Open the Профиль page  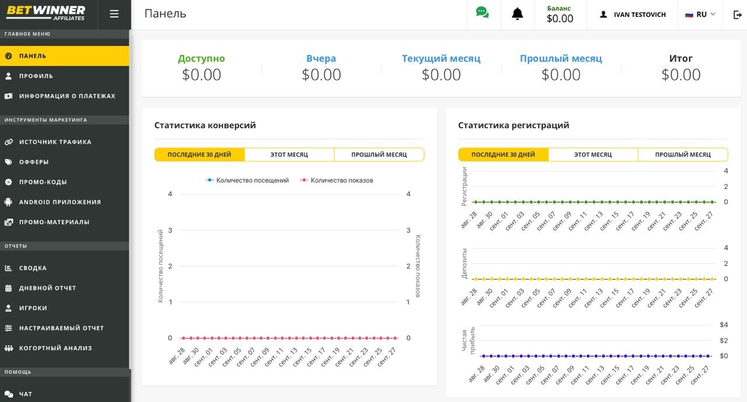36,76
